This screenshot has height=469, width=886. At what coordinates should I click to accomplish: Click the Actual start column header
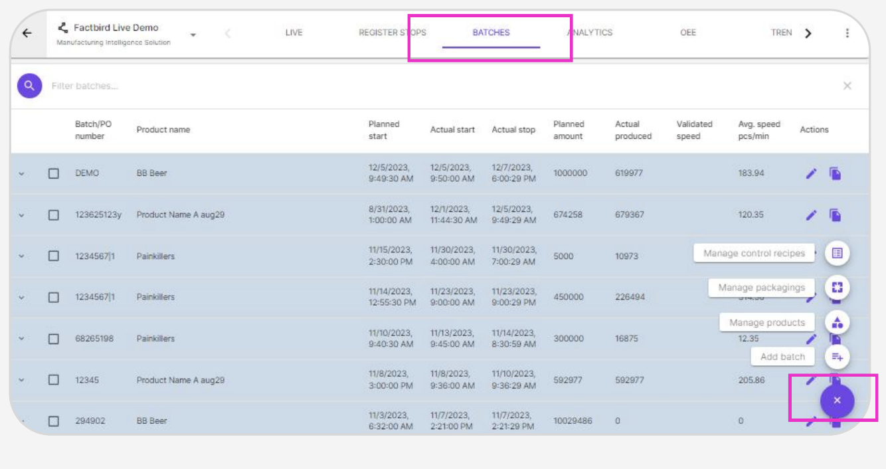[x=452, y=130]
